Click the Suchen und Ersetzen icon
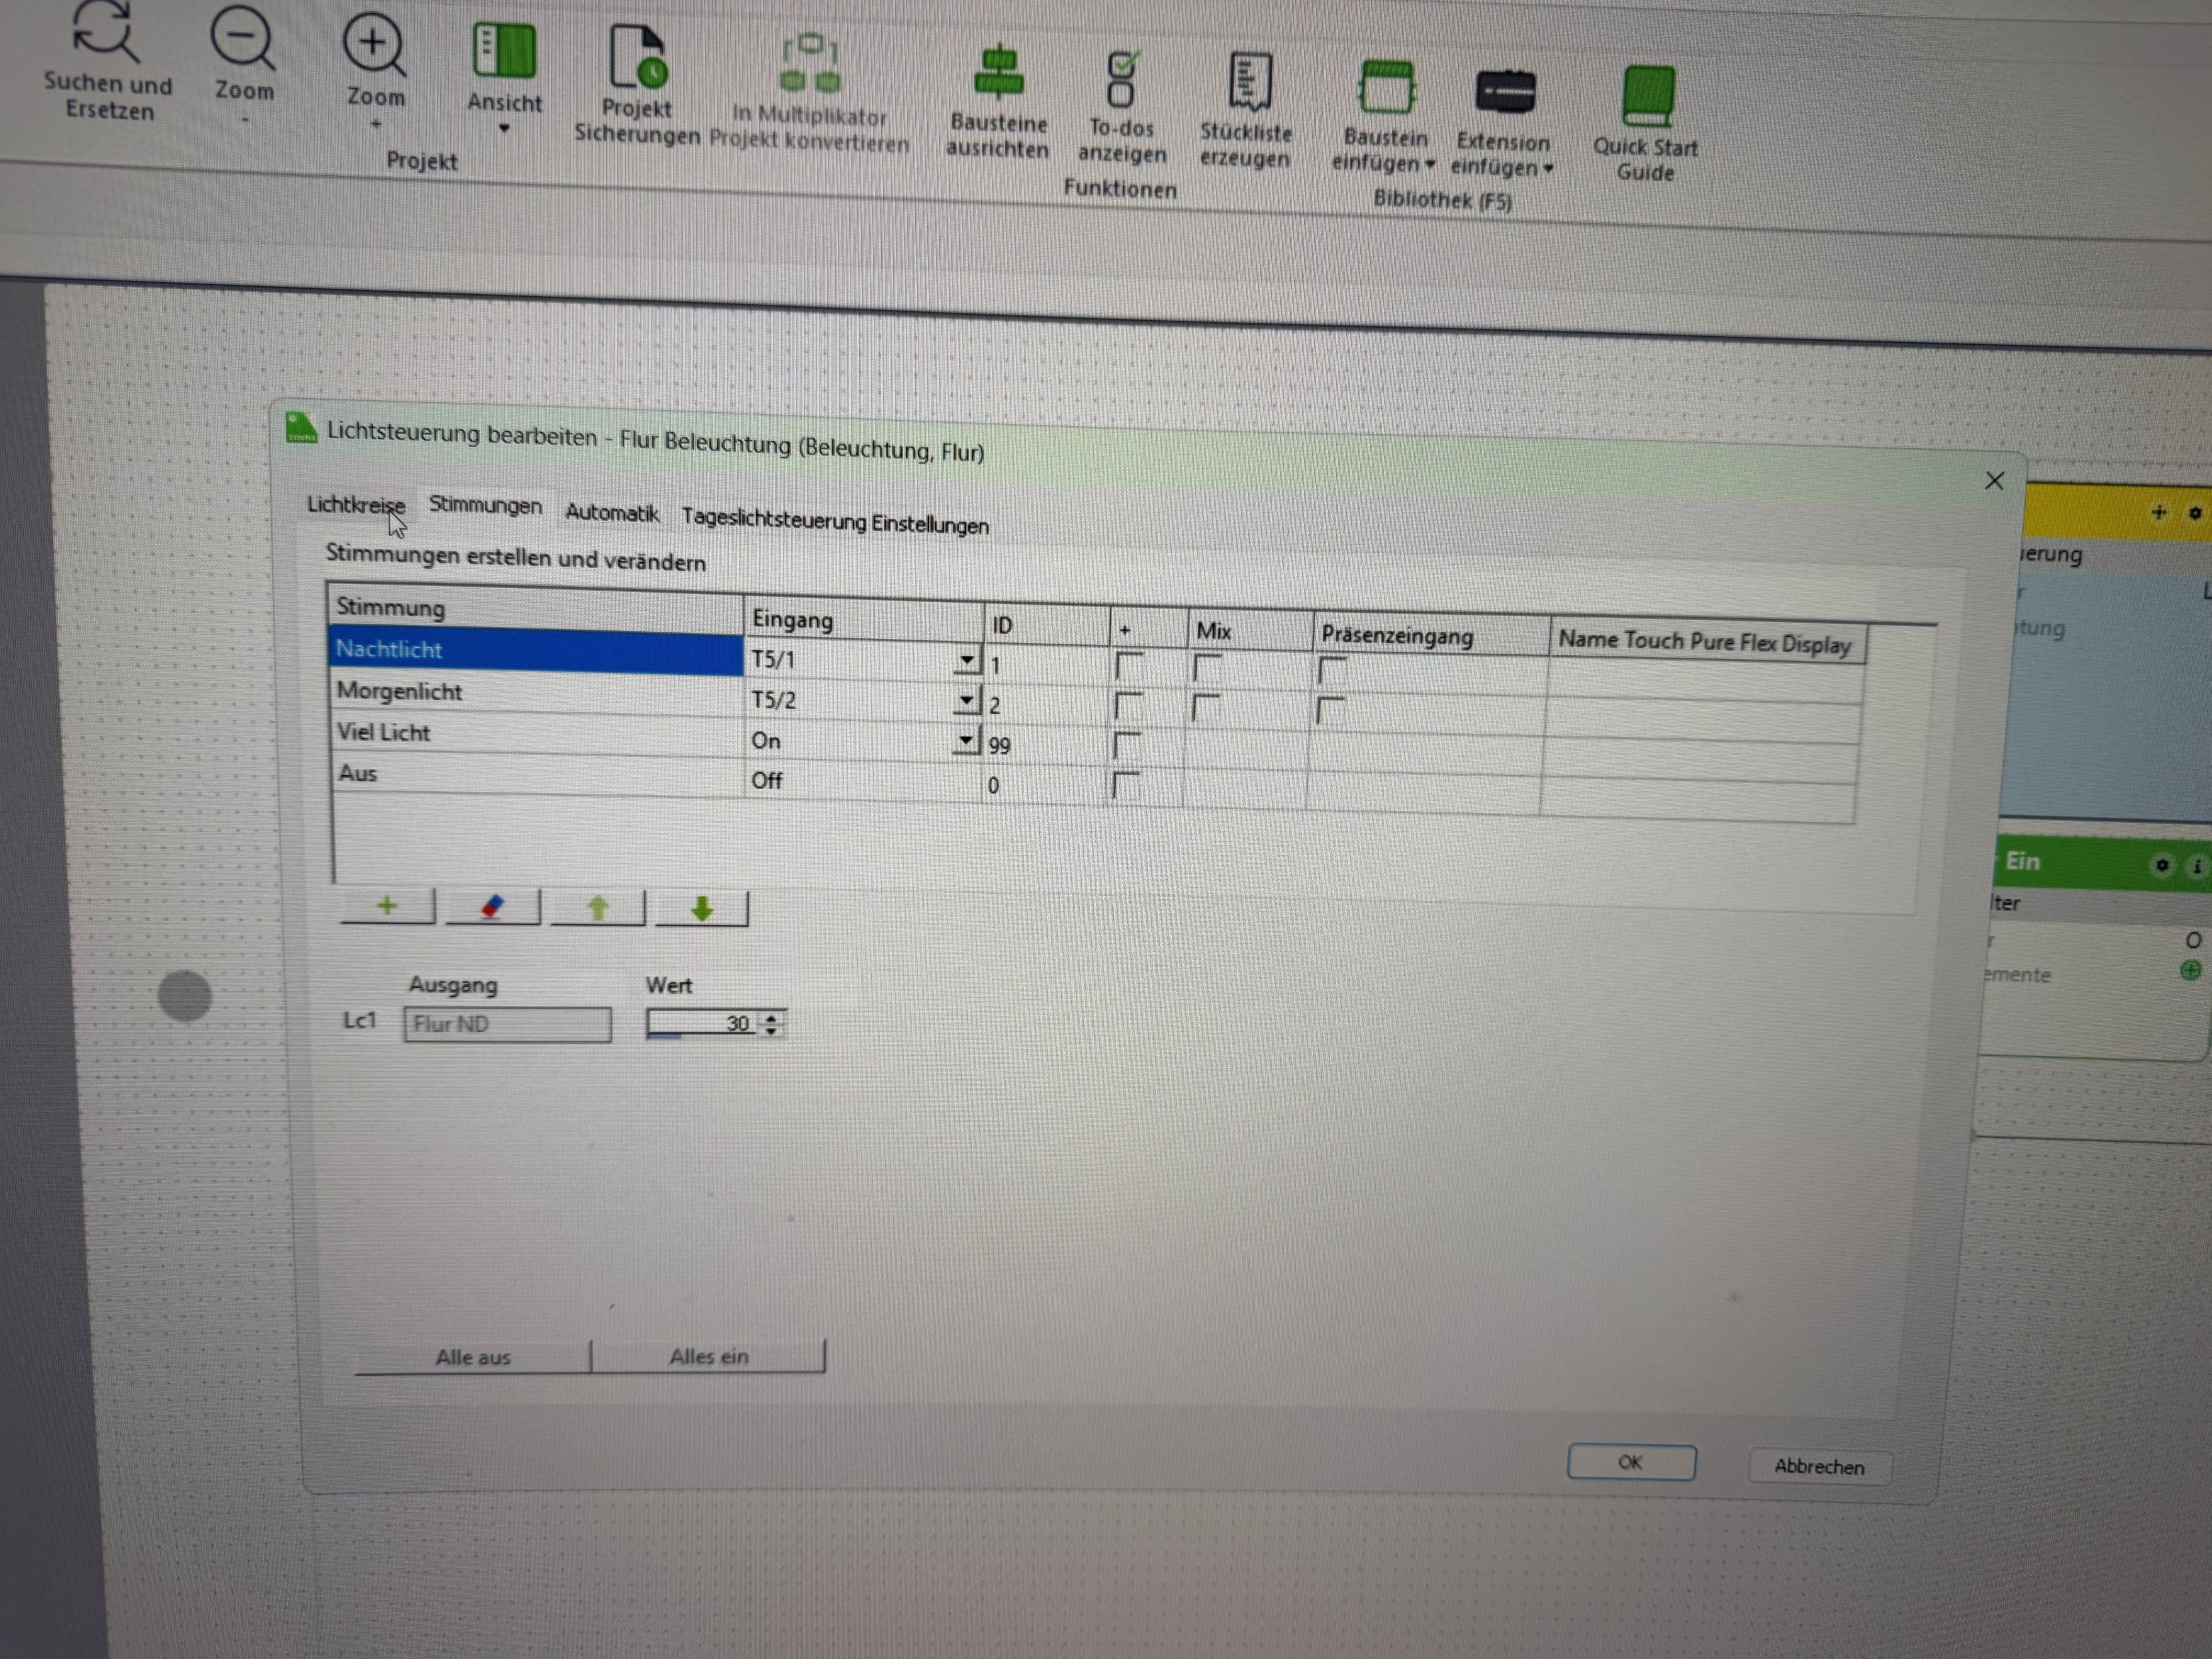Viewport: 2212px width, 1659px height. point(106,32)
